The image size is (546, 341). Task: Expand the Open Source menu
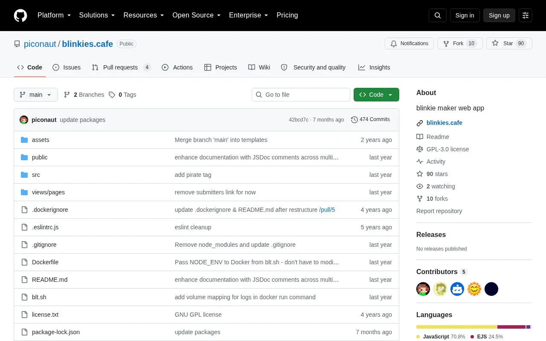(197, 15)
